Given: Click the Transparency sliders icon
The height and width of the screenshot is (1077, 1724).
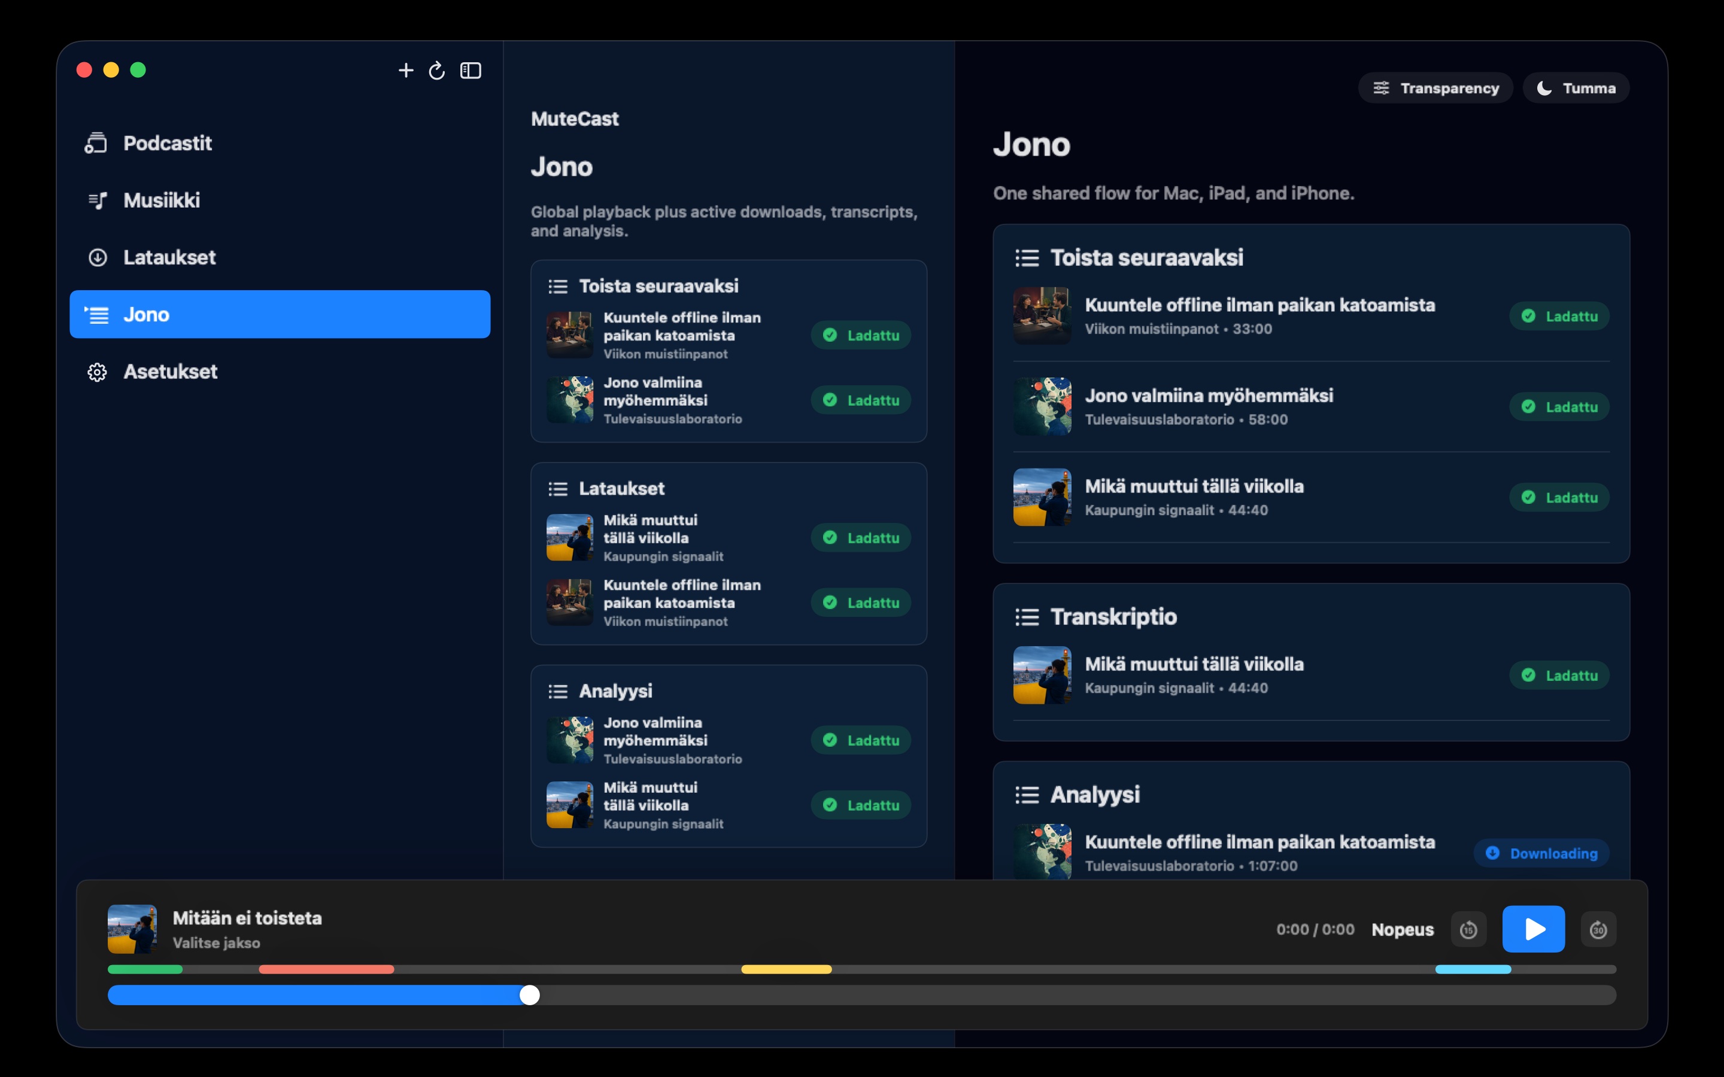Looking at the screenshot, I should pyautogui.click(x=1380, y=87).
